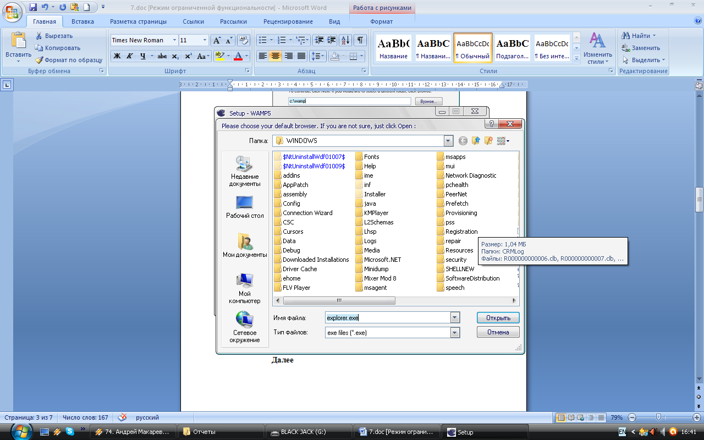Toggle strikethrough formatting
Viewport: 704px width, 440px height.
point(162,56)
